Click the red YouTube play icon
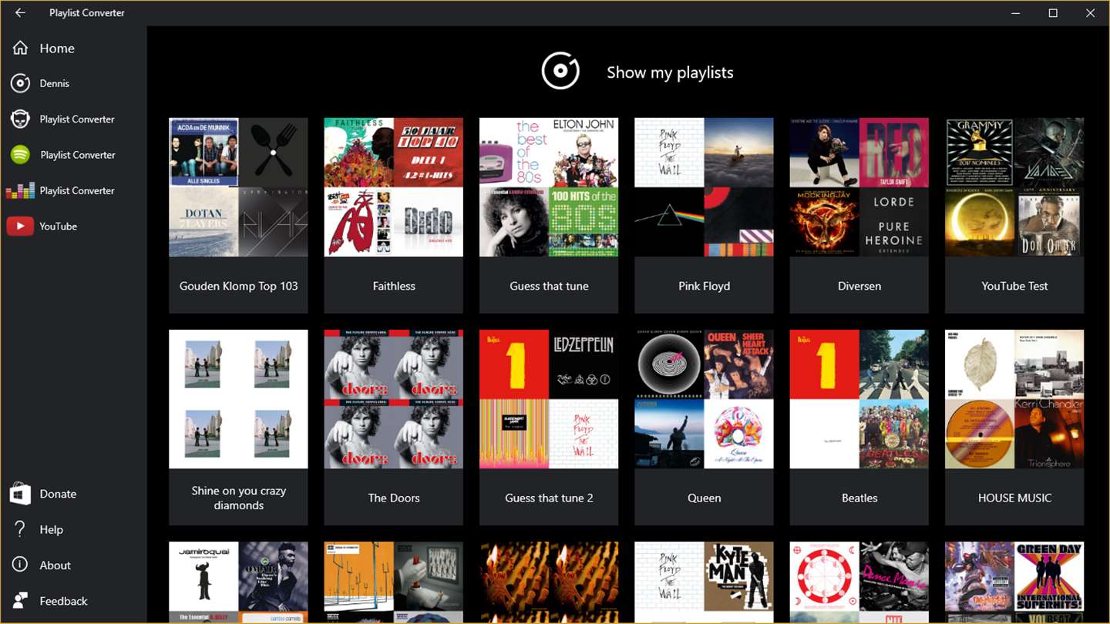The height and width of the screenshot is (624, 1110). [20, 226]
